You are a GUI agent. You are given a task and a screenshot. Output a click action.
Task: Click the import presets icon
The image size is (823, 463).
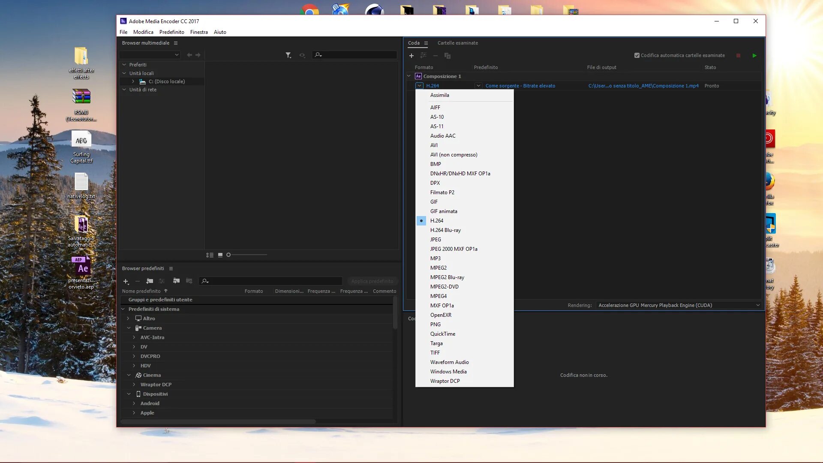pyautogui.click(x=176, y=281)
